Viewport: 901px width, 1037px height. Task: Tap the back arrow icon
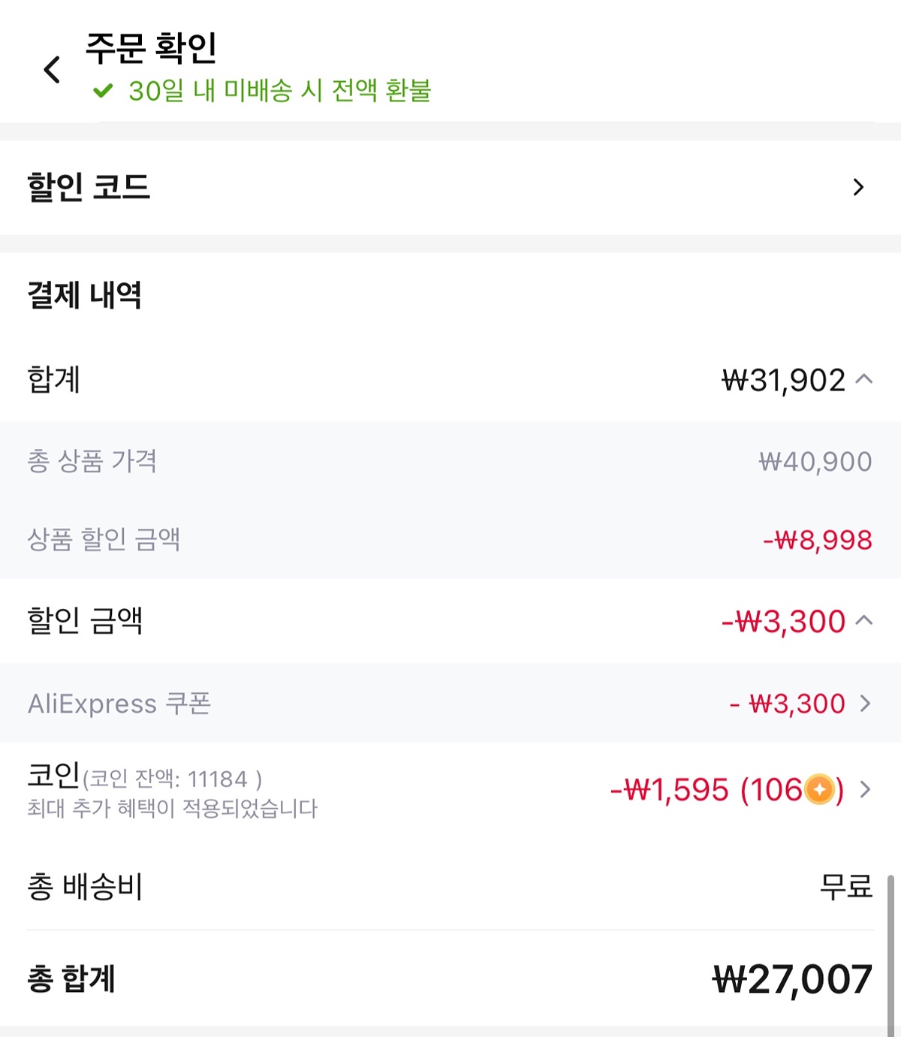[x=52, y=70]
